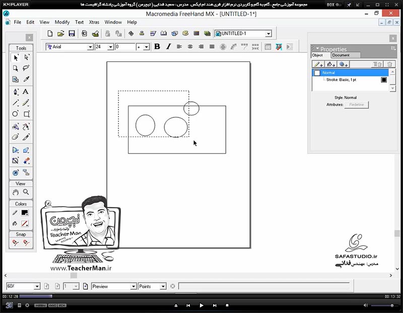Align text right
The image size is (403, 313).
[x=201, y=46]
